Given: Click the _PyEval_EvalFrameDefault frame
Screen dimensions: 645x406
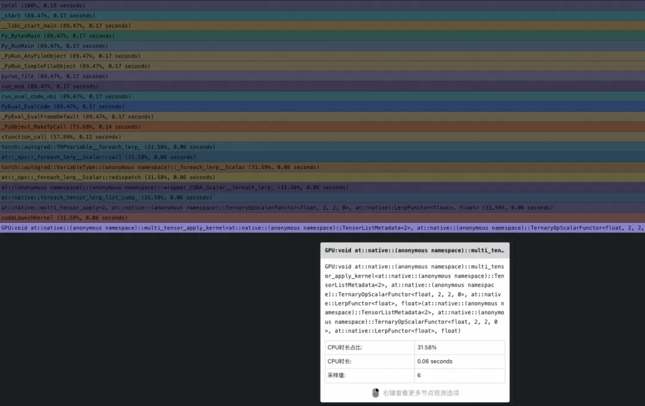Looking at the screenshot, I should (322, 116).
